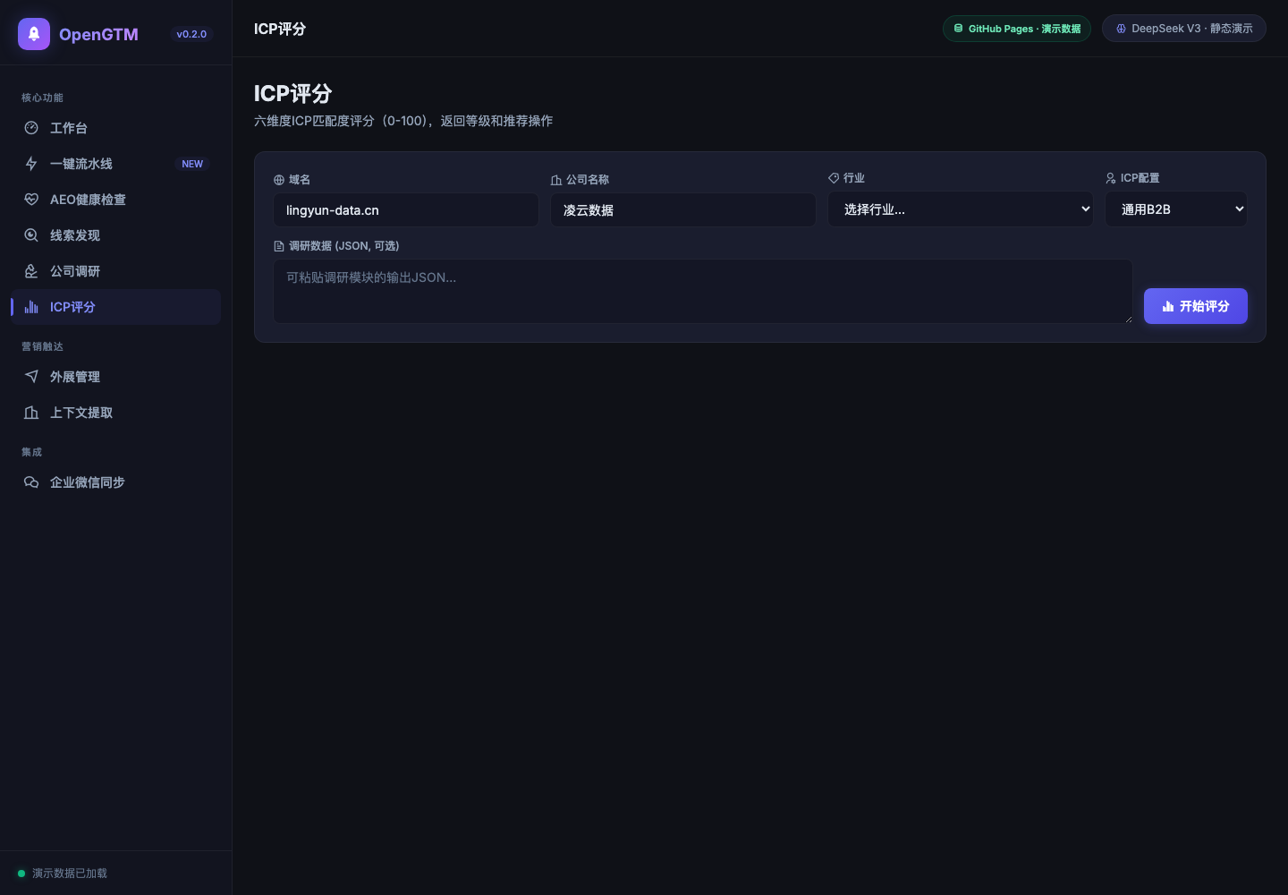Open 企业微信同步 chat bubble icon
Image resolution: width=1288 pixels, height=895 pixels.
(x=31, y=482)
